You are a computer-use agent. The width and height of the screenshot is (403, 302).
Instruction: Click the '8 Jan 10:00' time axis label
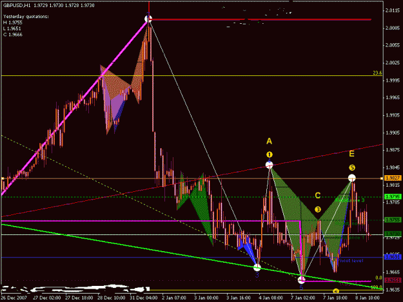tap(368, 298)
